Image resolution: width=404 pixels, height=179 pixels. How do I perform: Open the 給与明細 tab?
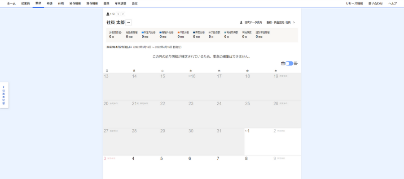click(75, 4)
